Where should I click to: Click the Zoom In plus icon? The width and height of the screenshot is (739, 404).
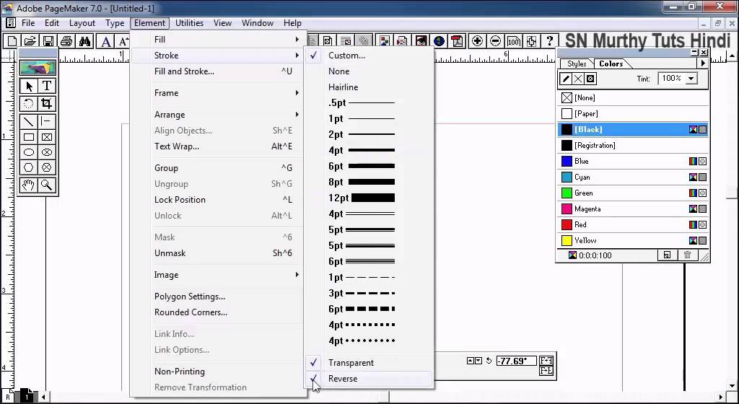click(x=477, y=41)
